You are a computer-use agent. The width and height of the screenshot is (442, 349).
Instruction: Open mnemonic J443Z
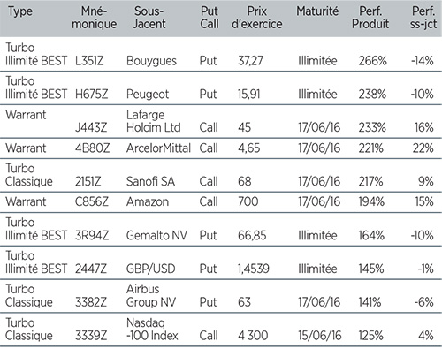[91, 127]
